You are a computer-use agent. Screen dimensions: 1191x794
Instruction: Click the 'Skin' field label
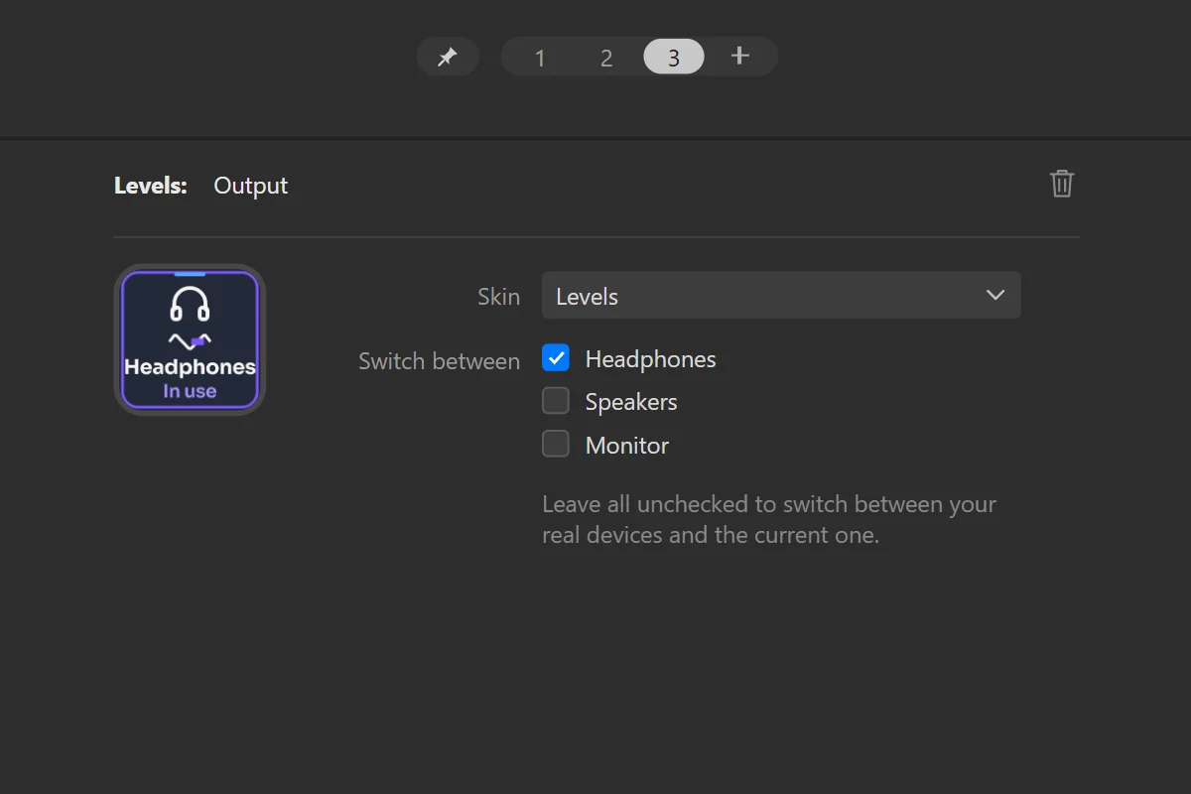click(x=498, y=297)
